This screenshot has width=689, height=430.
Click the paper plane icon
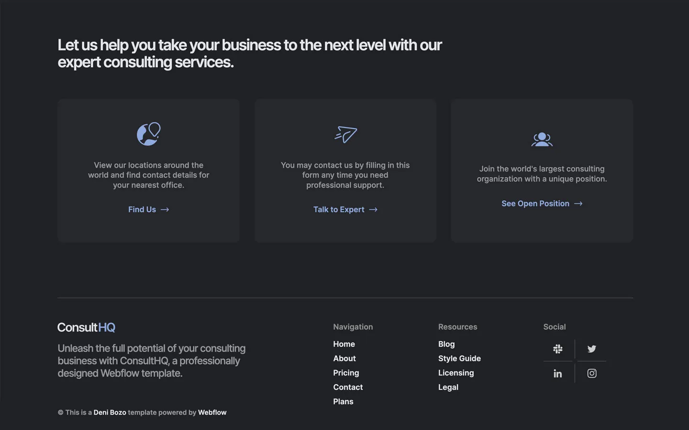(x=346, y=134)
